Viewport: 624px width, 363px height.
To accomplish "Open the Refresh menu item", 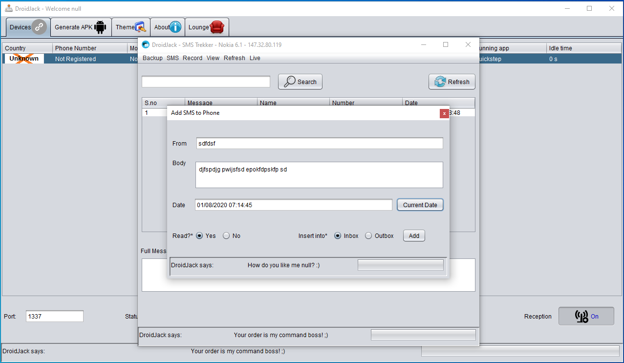I will 235,58.
